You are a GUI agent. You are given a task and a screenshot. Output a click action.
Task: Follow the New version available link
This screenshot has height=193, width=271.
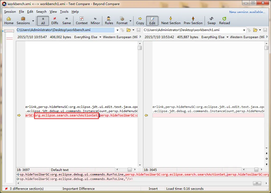(x=247, y=12)
